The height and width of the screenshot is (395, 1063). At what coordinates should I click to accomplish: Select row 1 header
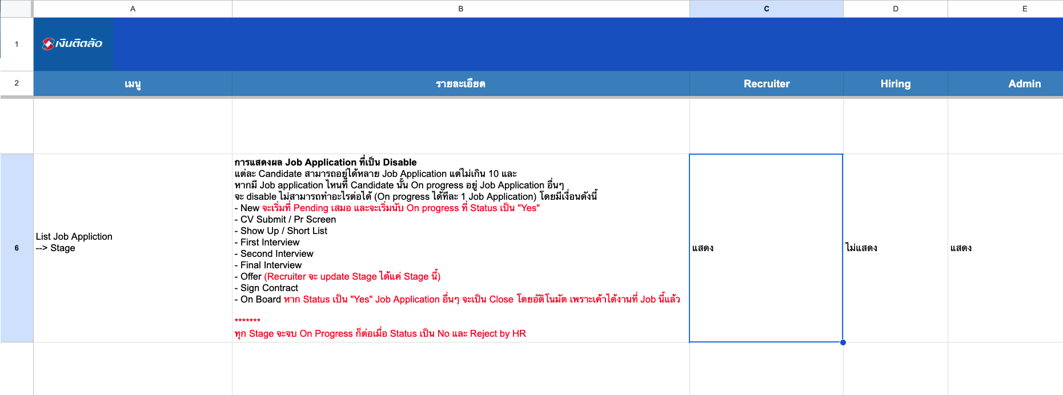coord(17,44)
